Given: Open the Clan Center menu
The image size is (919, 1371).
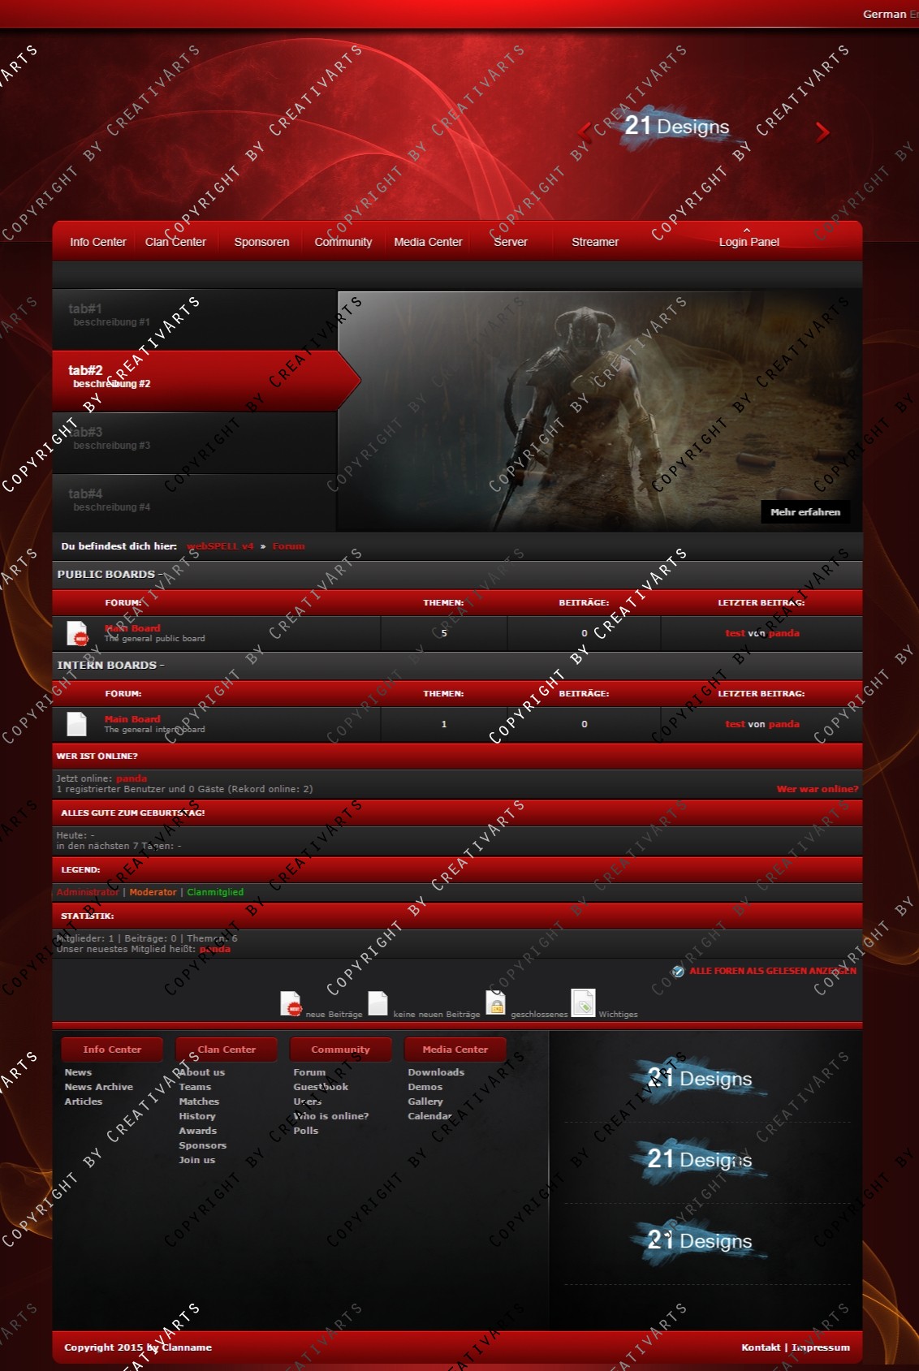Looking at the screenshot, I should [x=175, y=242].
